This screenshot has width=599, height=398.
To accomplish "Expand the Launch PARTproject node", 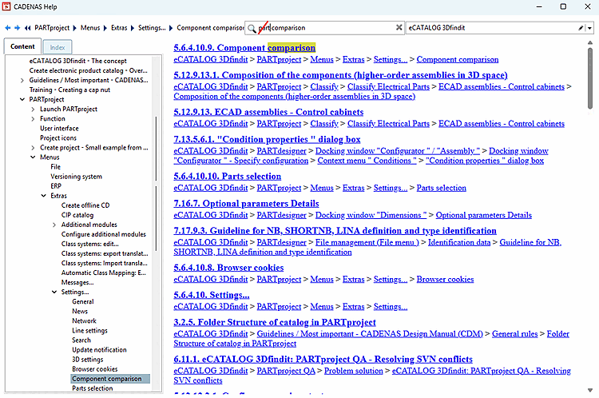I will [33, 109].
